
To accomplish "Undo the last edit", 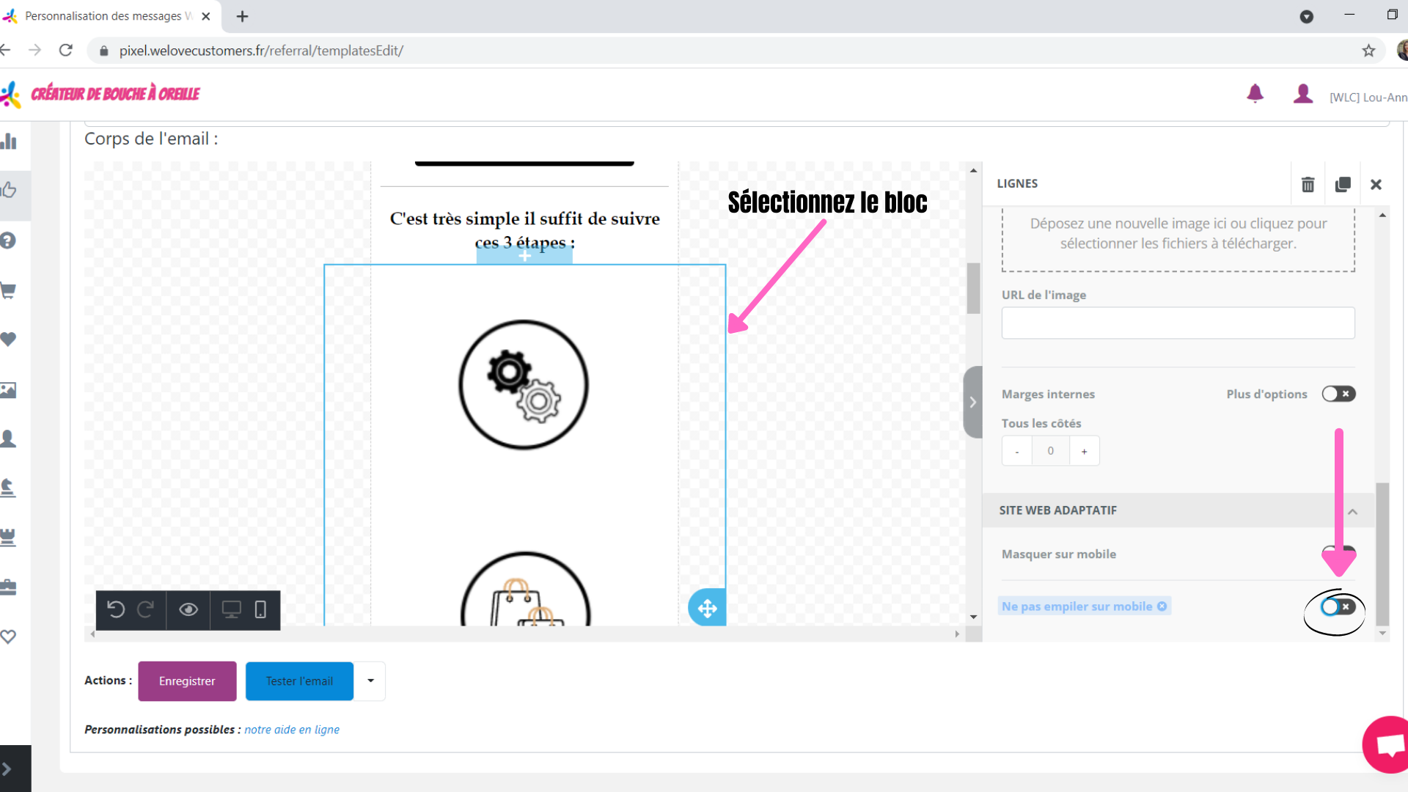I will pos(116,609).
